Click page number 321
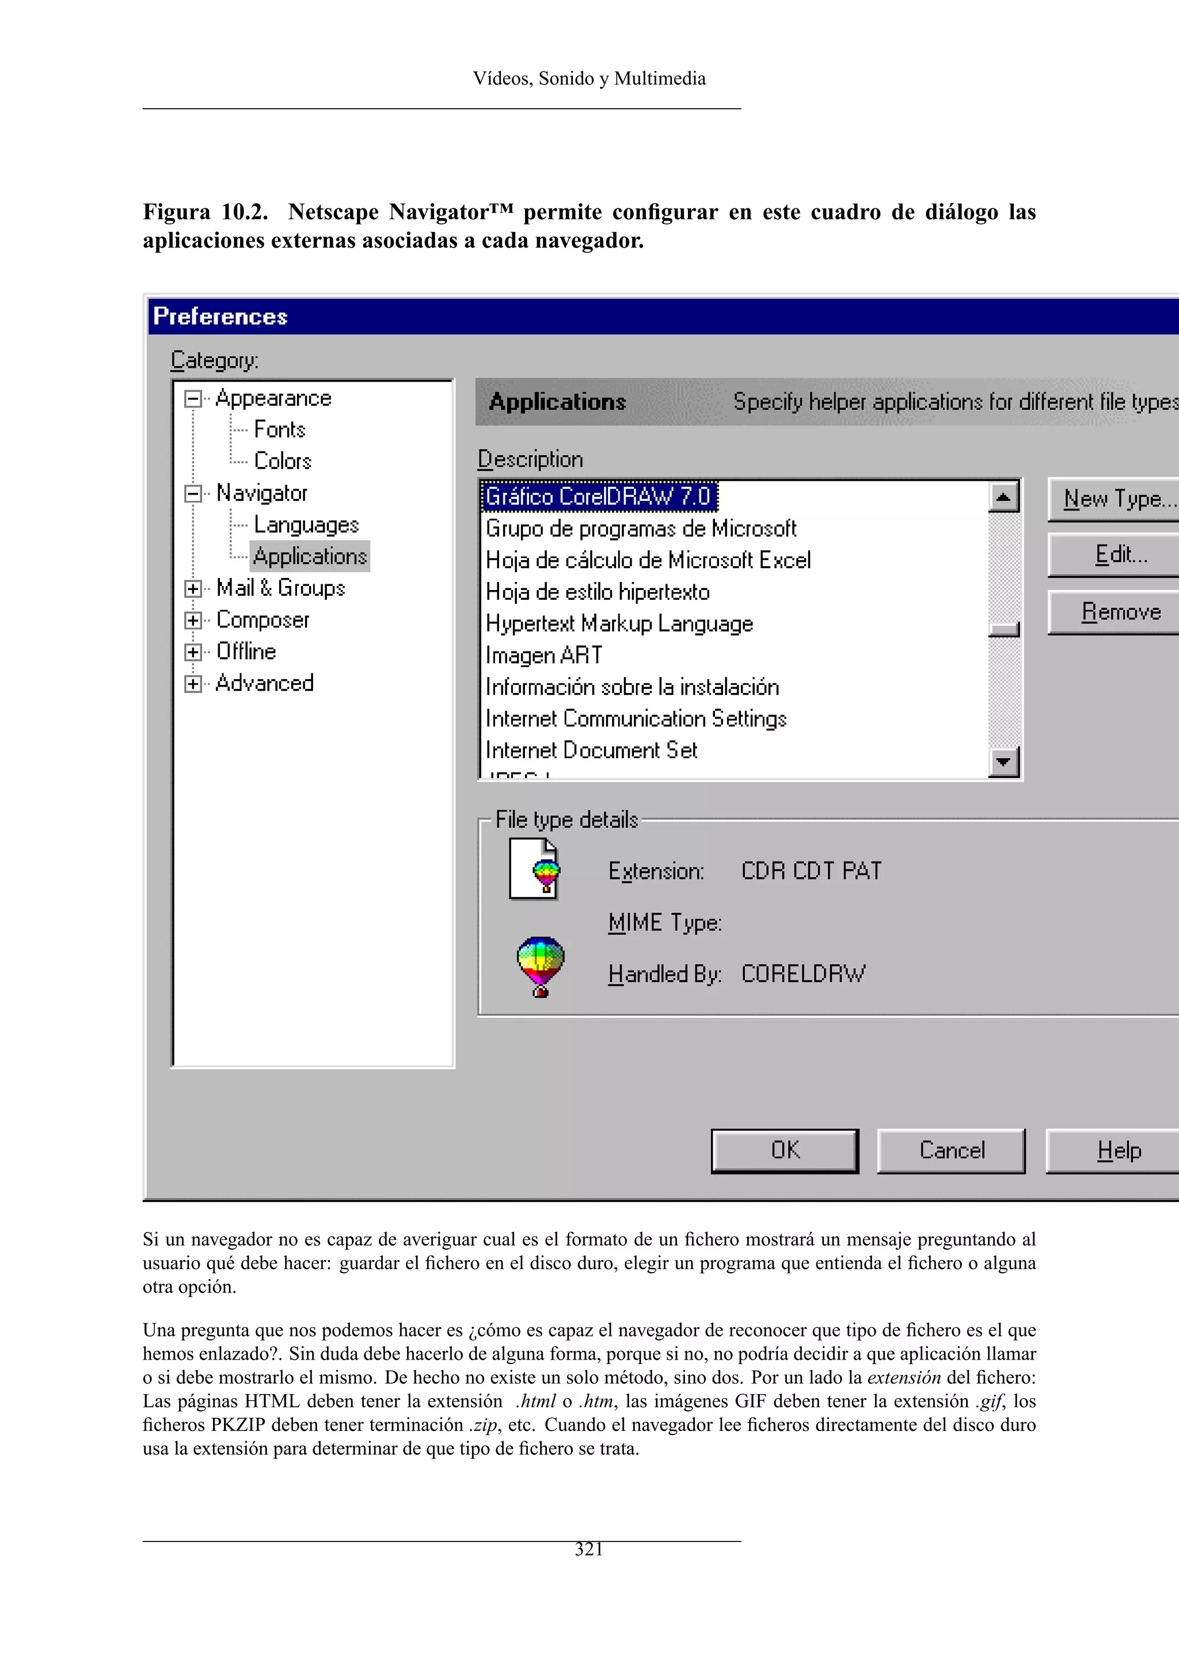The image size is (1179, 1667). pos(589,1548)
